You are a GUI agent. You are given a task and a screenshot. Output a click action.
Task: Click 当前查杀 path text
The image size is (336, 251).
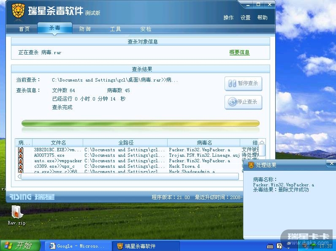click(115, 80)
